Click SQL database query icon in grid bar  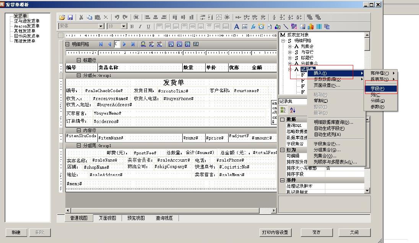(143, 44)
